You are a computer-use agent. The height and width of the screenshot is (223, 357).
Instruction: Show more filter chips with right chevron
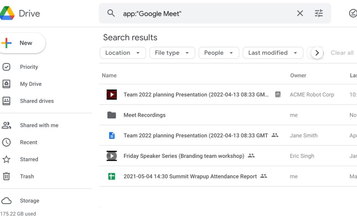point(317,53)
